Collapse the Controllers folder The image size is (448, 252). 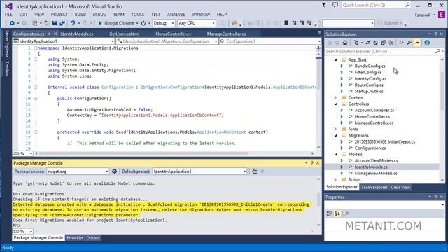(x=336, y=104)
